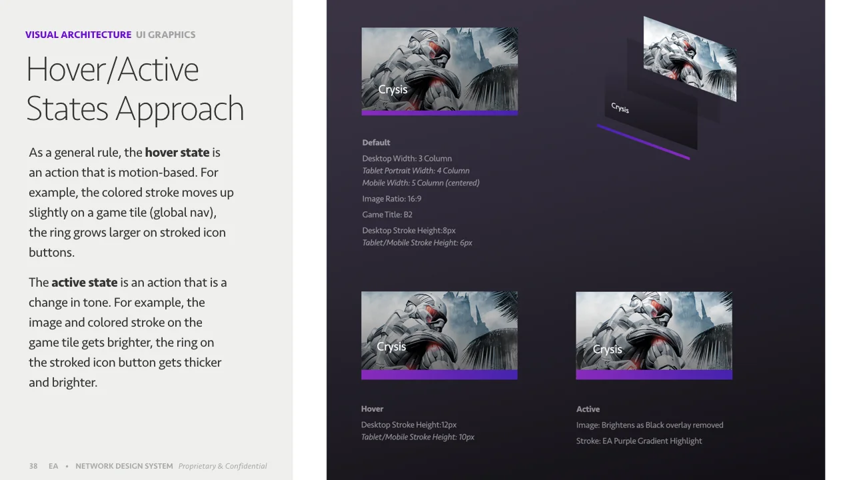Click the Crysis title on the Default tile
This screenshot has height=480, width=853.
click(393, 89)
